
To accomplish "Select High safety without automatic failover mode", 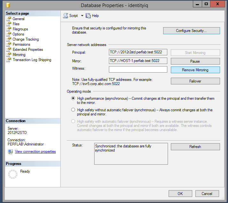I will coord(73,110).
